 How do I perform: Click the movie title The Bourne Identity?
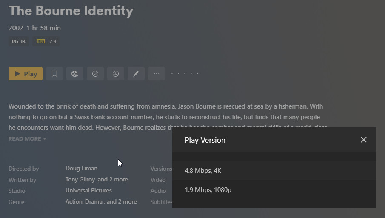[71, 11]
